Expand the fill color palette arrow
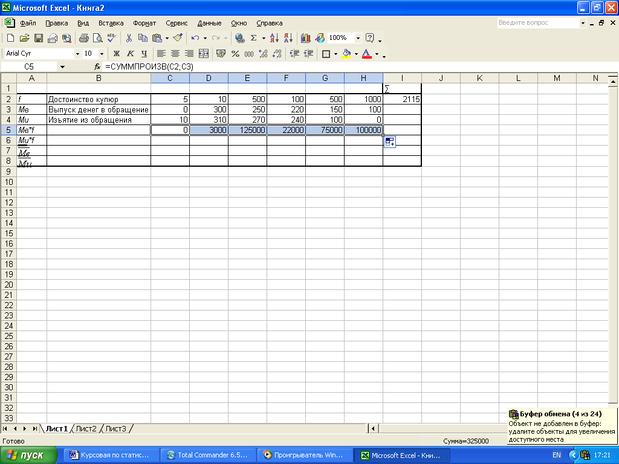Image resolution: width=619 pixels, height=464 pixels. pyautogui.click(x=356, y=54)
